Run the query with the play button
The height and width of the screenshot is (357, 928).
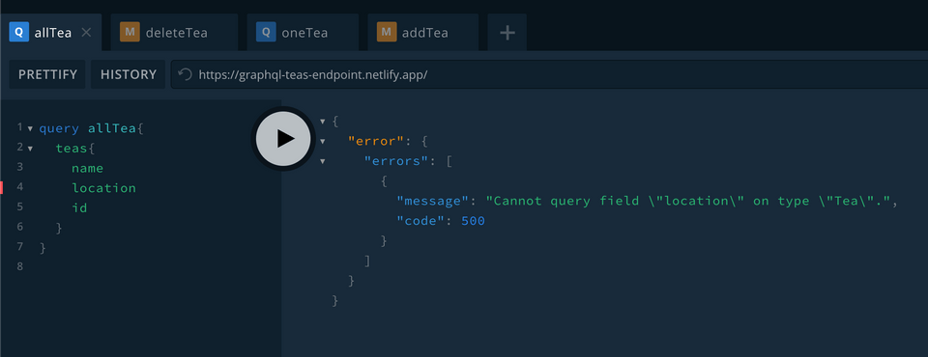(283, 138)
